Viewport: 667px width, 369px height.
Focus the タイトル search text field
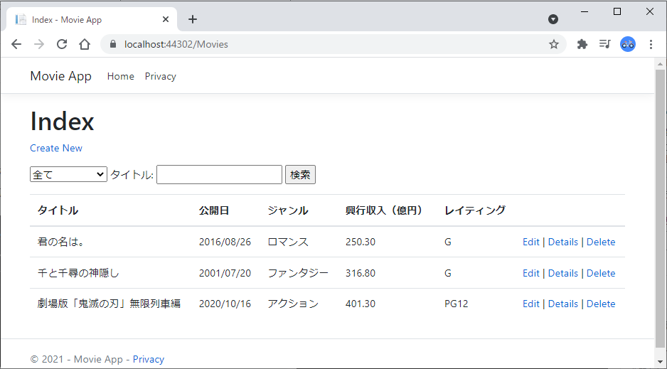[220, 175]
